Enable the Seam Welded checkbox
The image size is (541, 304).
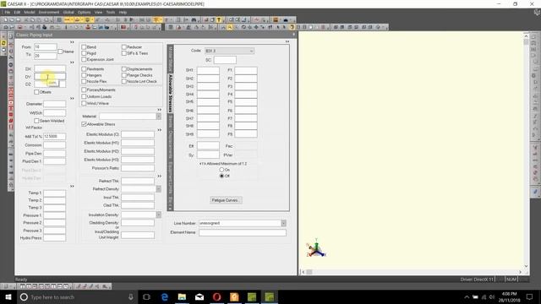[x=36, y=121]
